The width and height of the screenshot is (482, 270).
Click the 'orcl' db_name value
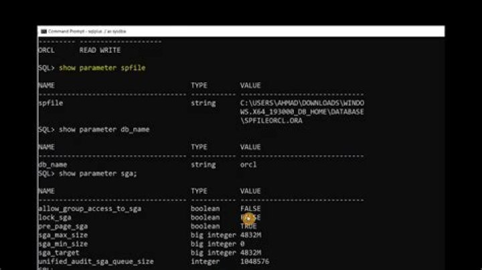coord(248,165)
